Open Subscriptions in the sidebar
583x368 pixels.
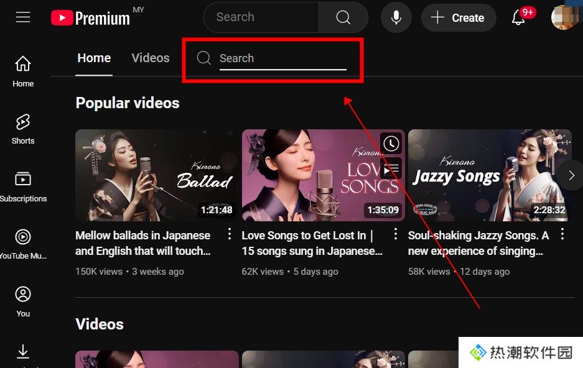point(24,185)
